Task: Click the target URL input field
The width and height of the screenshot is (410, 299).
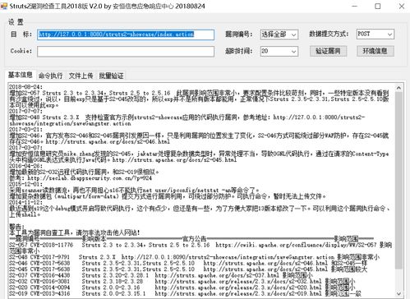Action: click(126, 34)
